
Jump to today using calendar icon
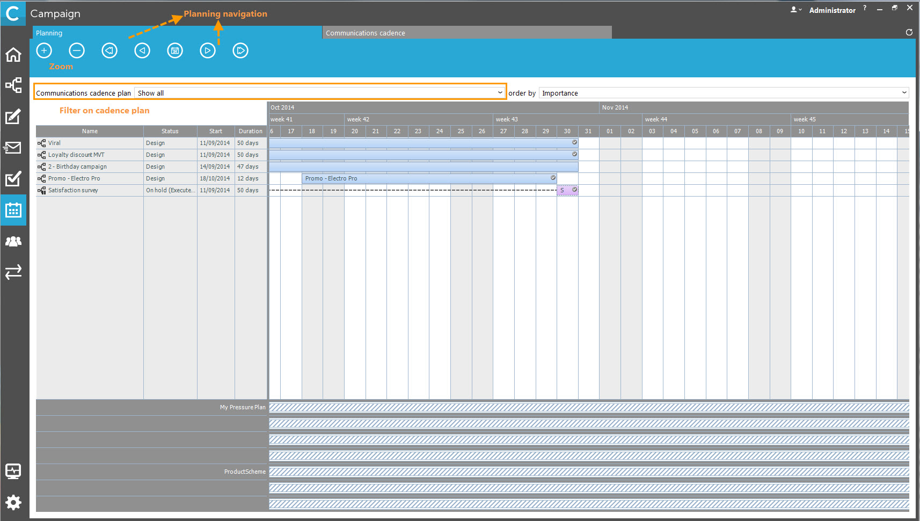click(175, 51)
